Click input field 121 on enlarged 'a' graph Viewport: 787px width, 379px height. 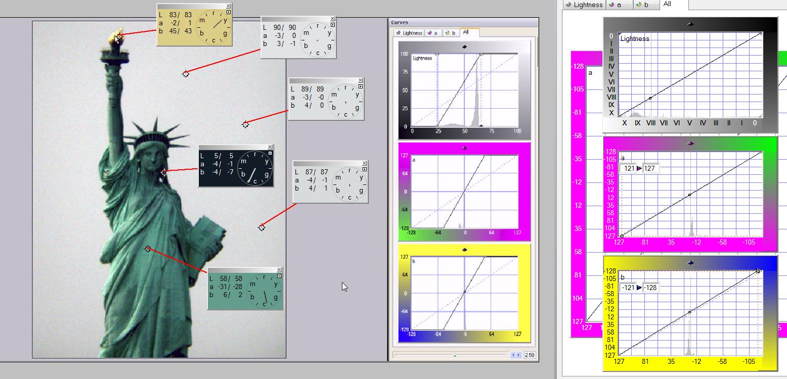[629, 168]
